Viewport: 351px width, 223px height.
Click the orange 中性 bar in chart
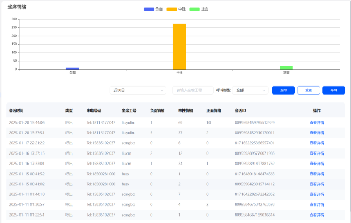tap(179, 46)
